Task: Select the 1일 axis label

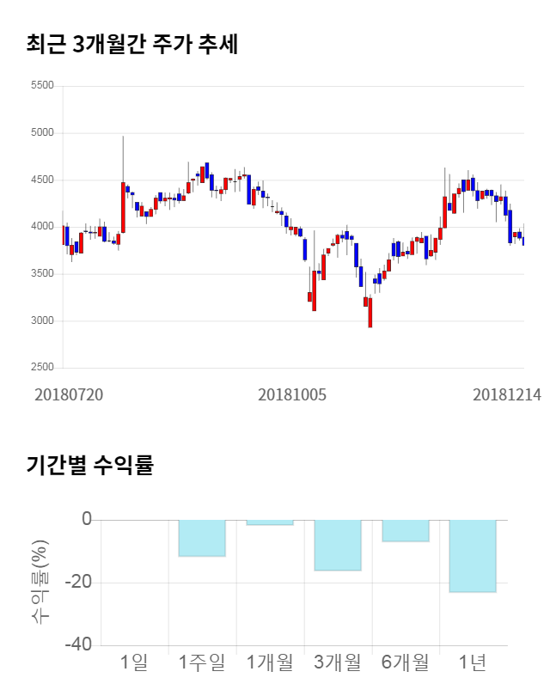Action: pos(134,662)
